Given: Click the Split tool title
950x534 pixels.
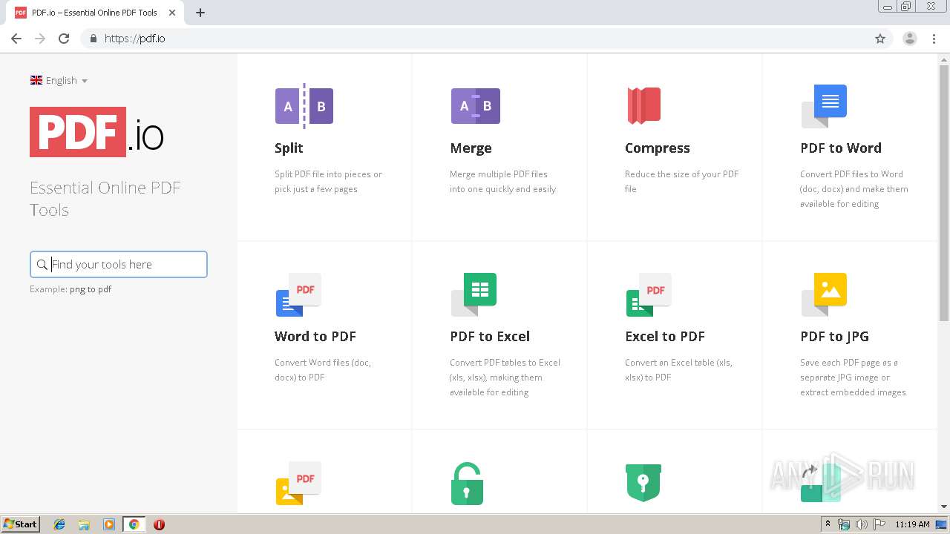Looking at the screenshot, I should [x=289, y=148].
